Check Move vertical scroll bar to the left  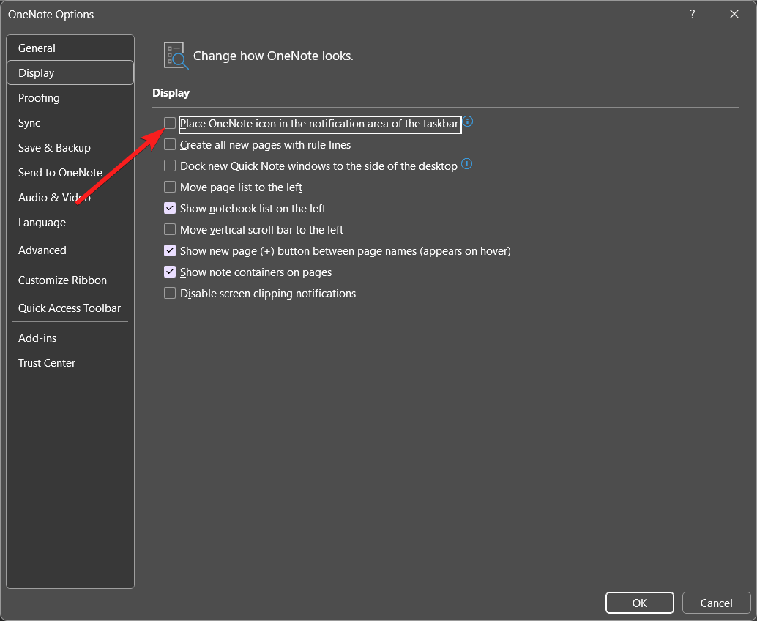[x=170, y=229]
